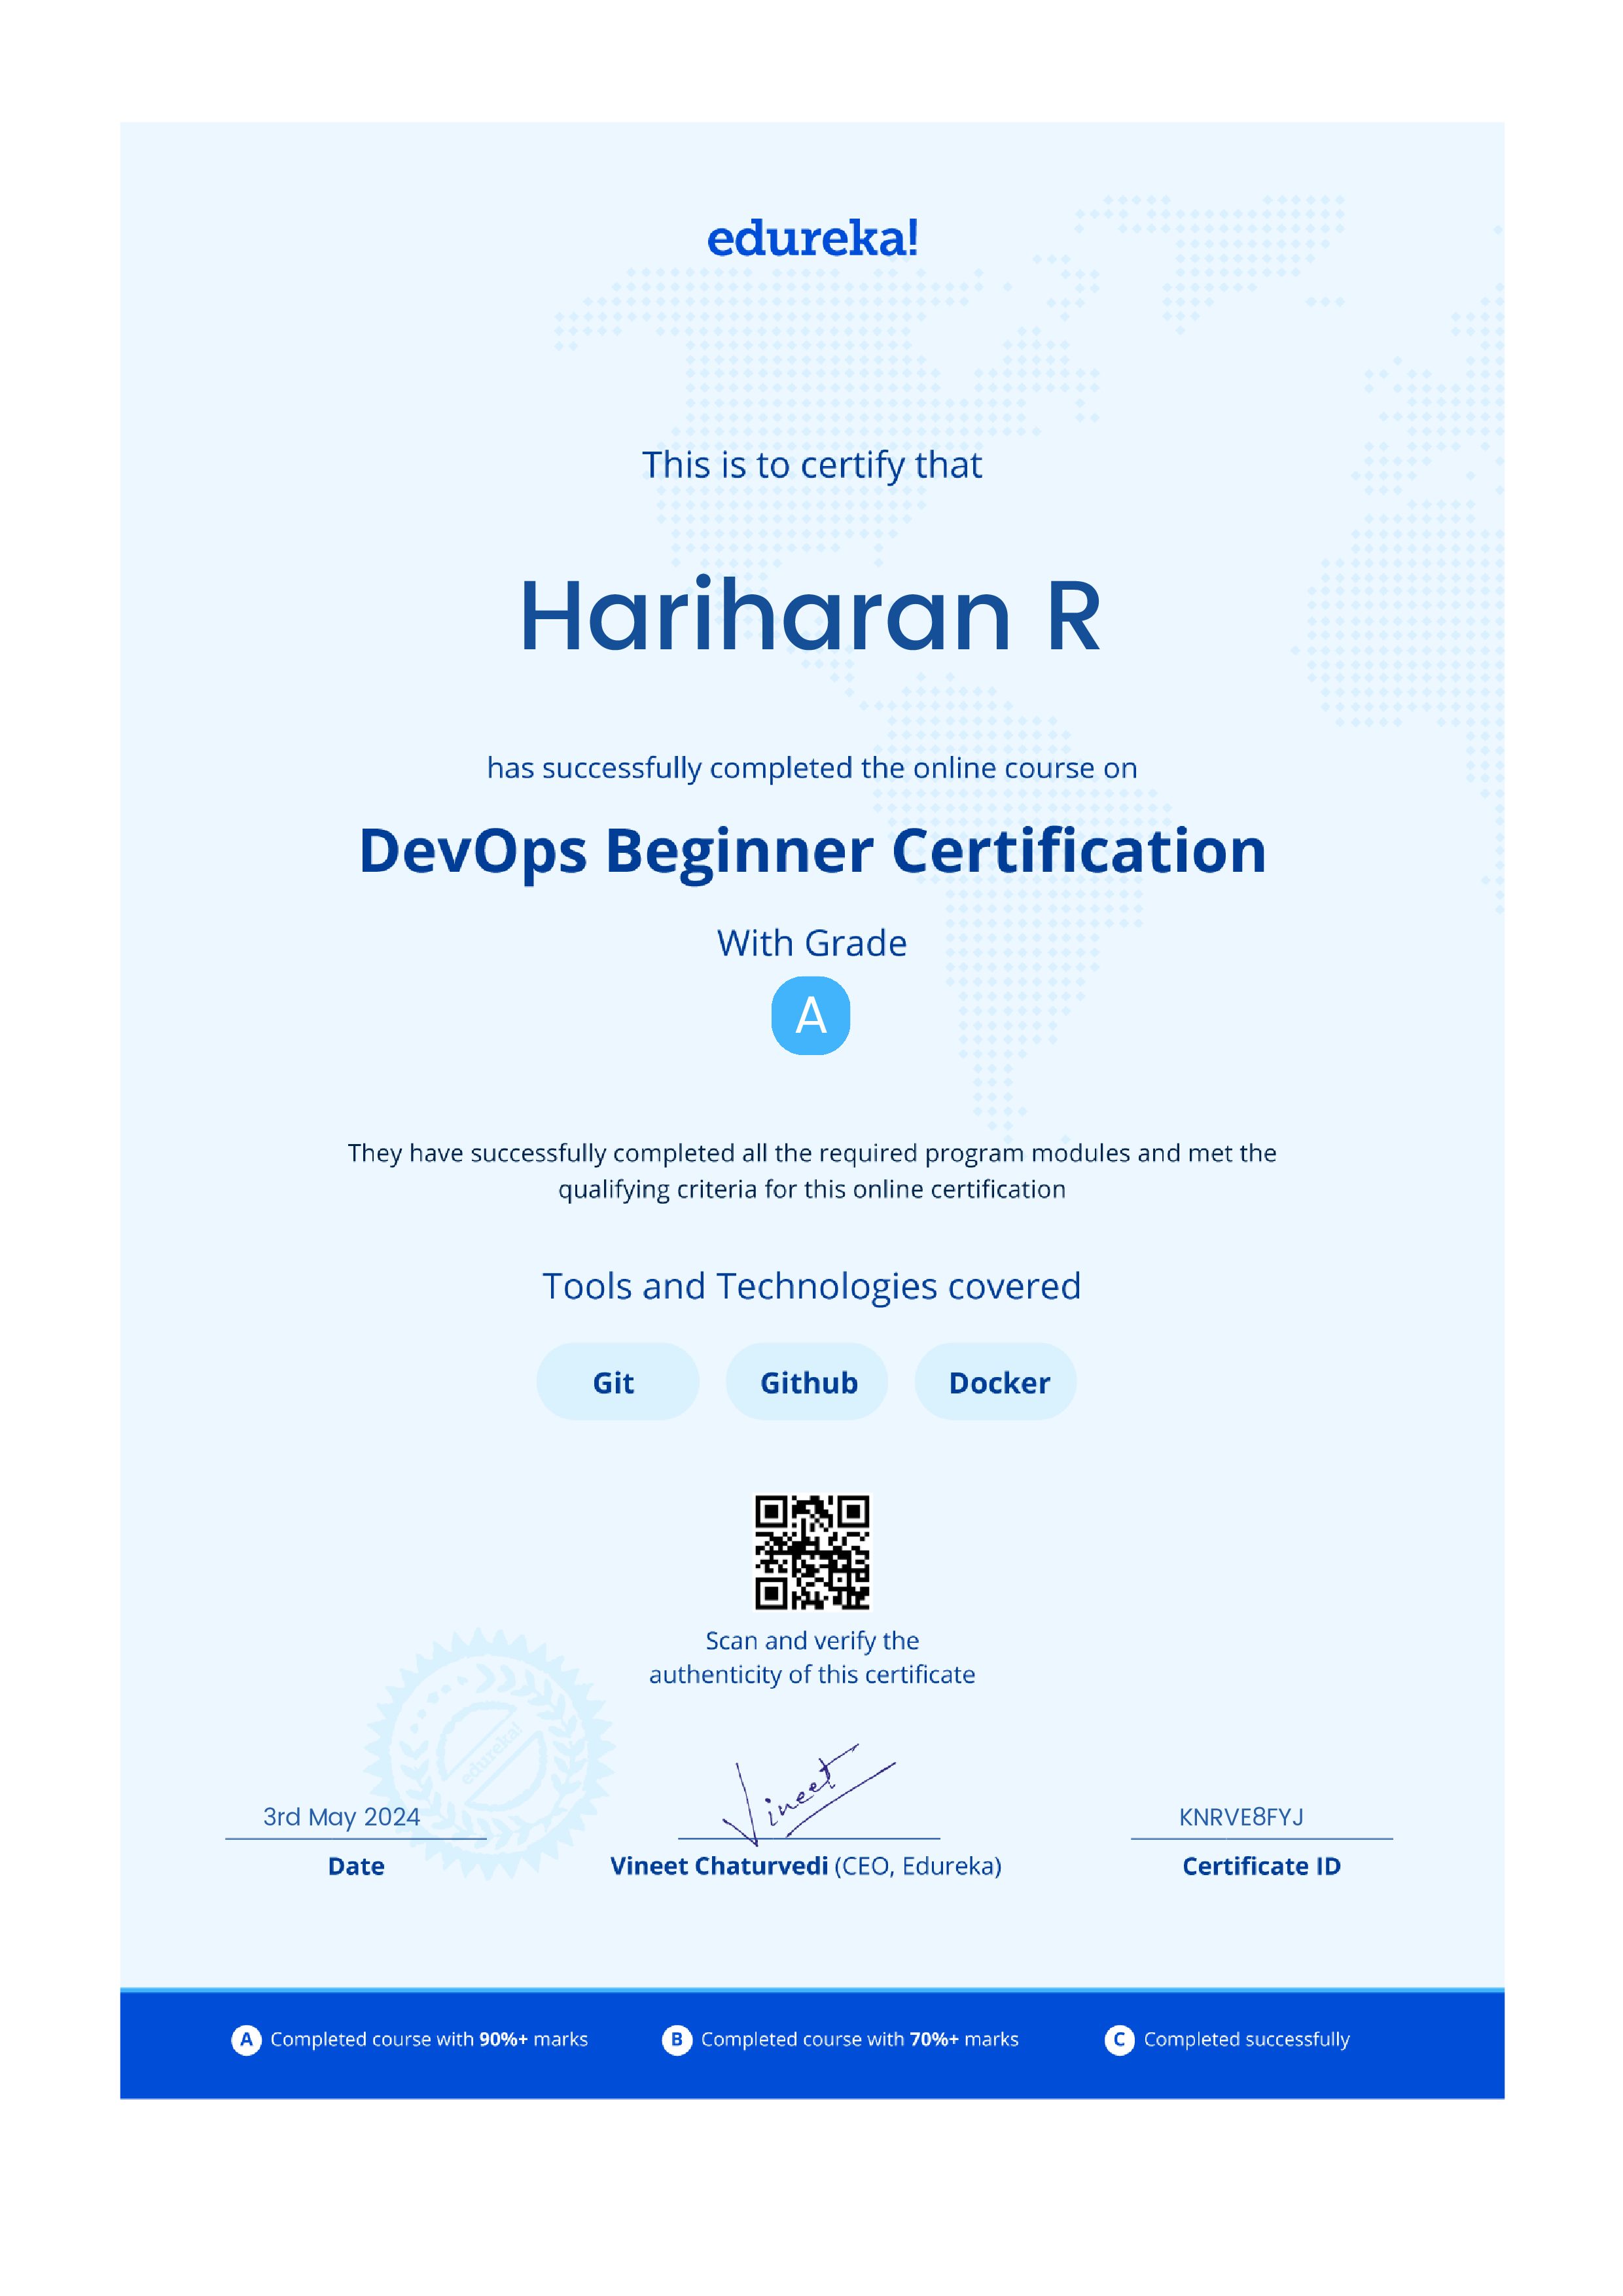The height and width of the screenshot is (2296, 1623).
Task: Click "Completed successfully" legend text
Action: pyautogui.click(x=1247, y=2039)
